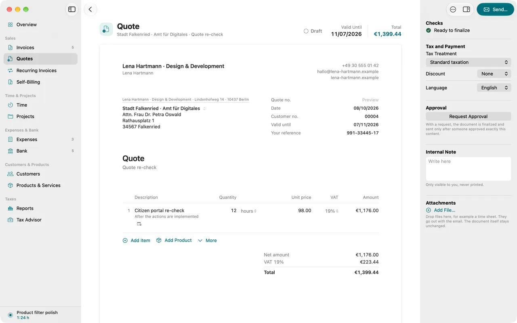
Task: Click the running timer indicator icon
Action: coord(11,315)
